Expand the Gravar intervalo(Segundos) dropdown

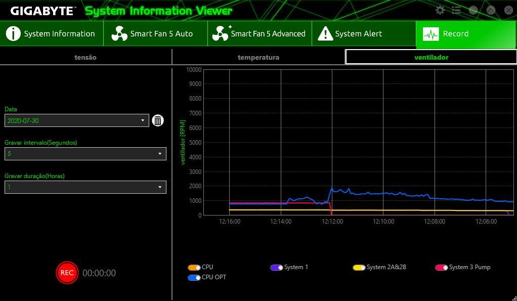click(85, 154)
